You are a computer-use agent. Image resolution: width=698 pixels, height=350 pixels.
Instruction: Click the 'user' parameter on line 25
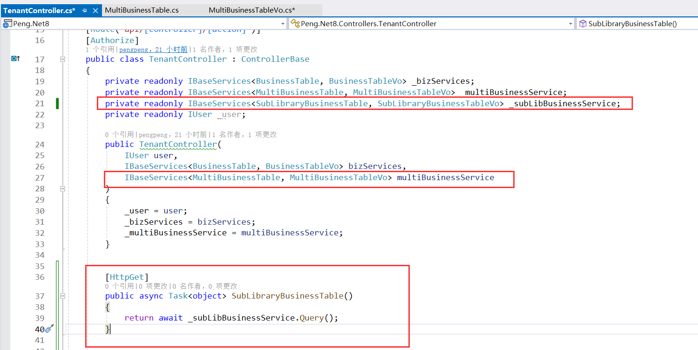[163, 155]
